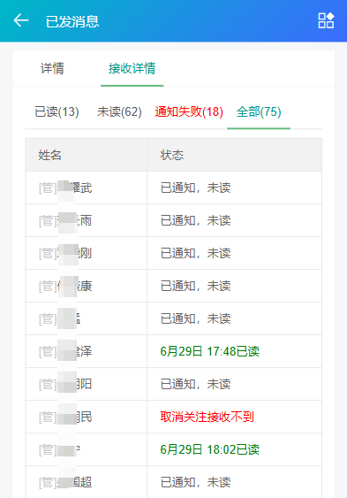Click the 已发消息 page title
The image size is (347, 498).
[72, 21]
